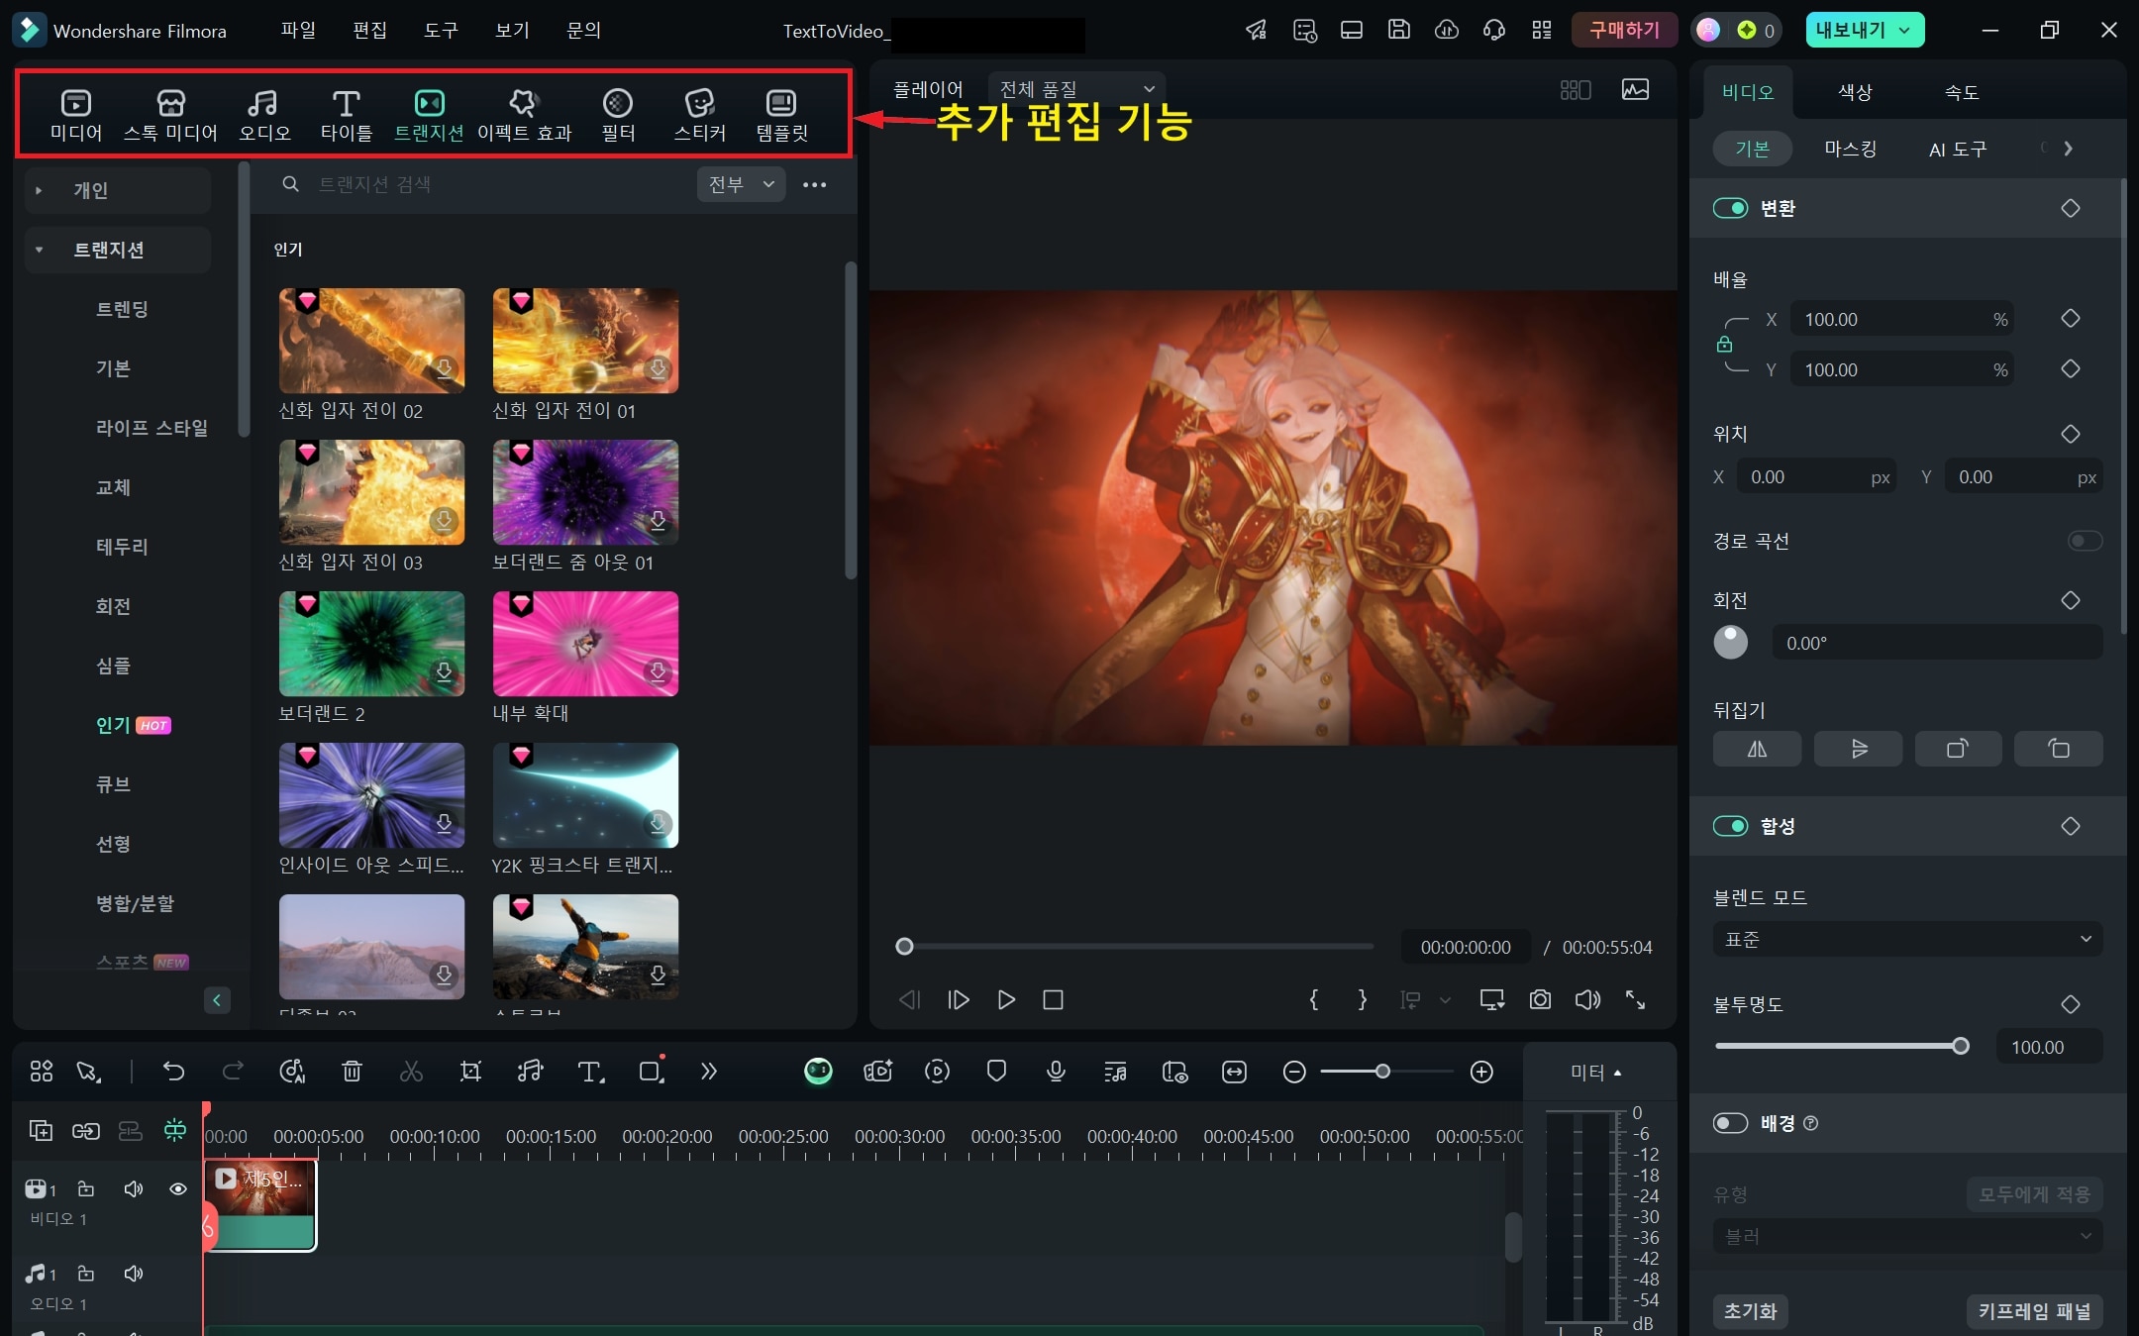
Task: Click the green AI assistant face icon
Action: [x=818, y=1072]
